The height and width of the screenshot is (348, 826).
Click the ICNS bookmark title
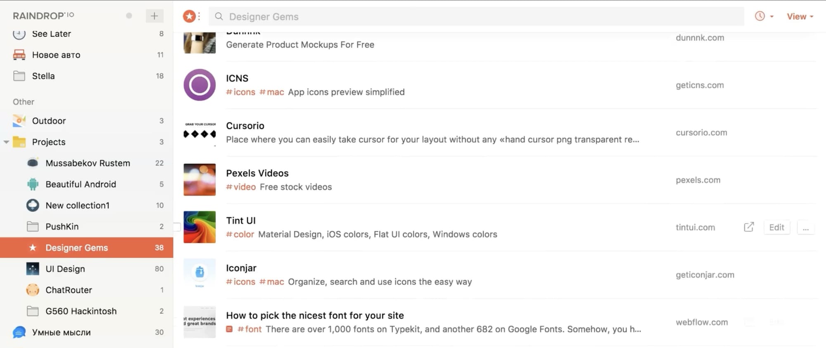point(237,78)
